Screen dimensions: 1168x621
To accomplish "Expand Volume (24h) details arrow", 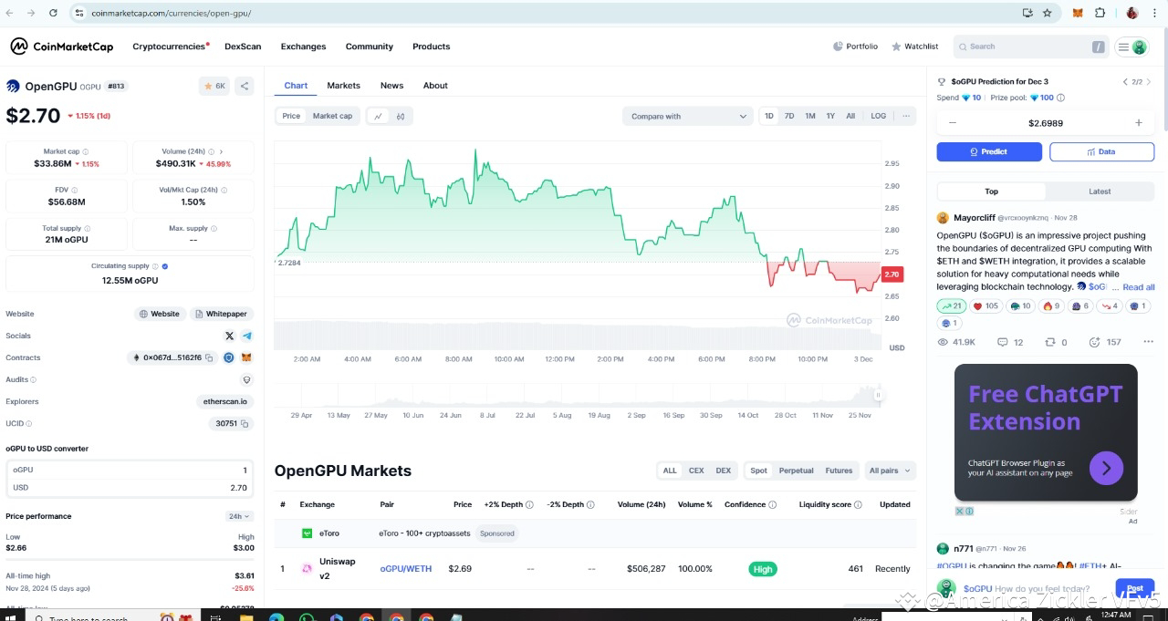I will click(221, 151).
